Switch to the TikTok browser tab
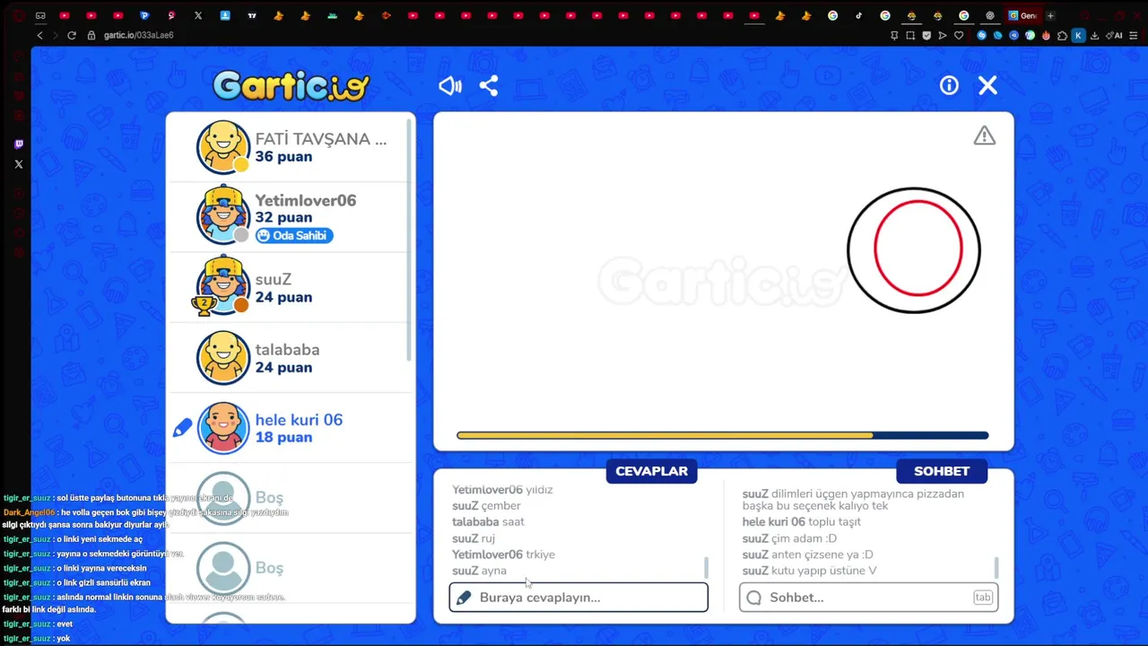 coord(858,15)
